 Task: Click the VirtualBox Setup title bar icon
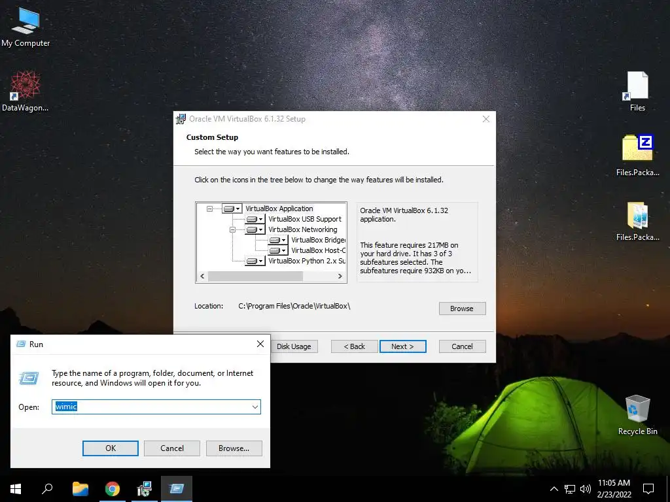click(181, 119)
